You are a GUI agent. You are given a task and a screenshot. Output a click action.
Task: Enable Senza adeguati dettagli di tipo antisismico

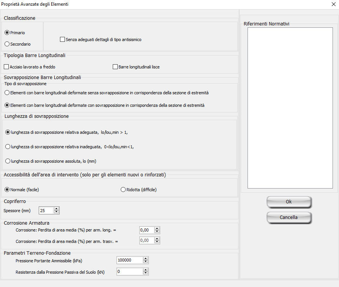click(63, 39)
